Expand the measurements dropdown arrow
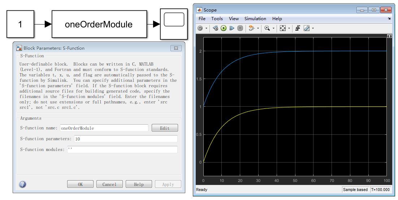398x200 pixels. [x=313, y=28]
